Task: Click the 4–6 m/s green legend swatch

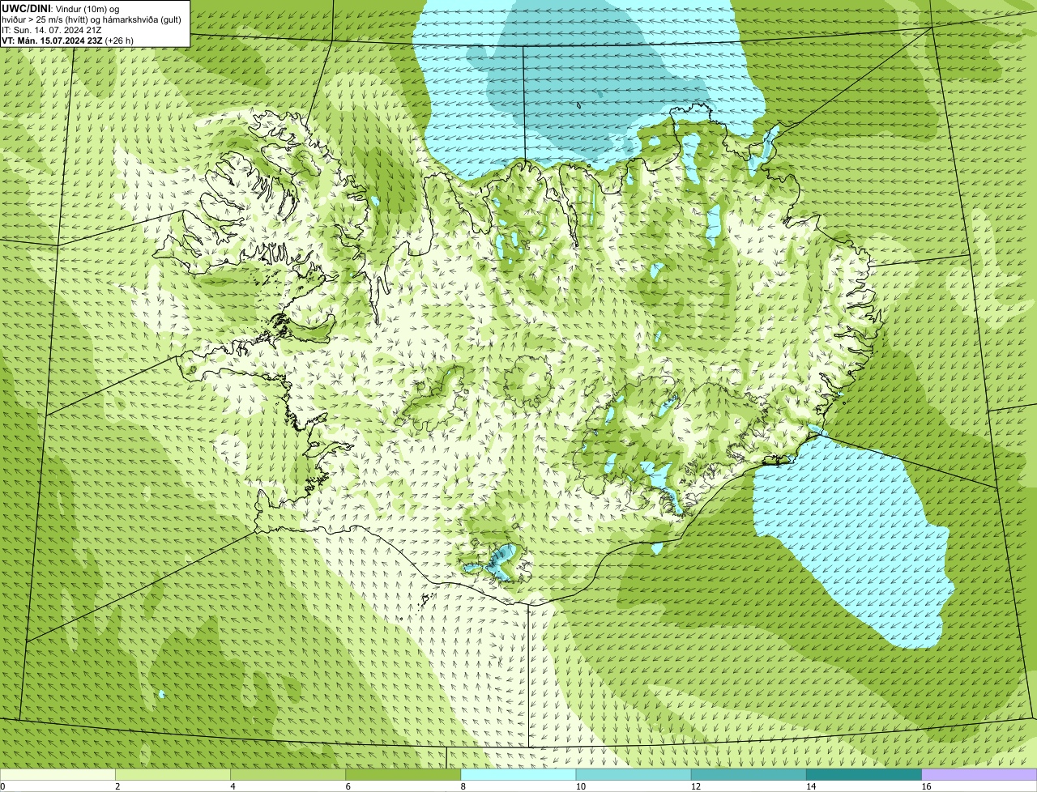Action: coord(288,775)
